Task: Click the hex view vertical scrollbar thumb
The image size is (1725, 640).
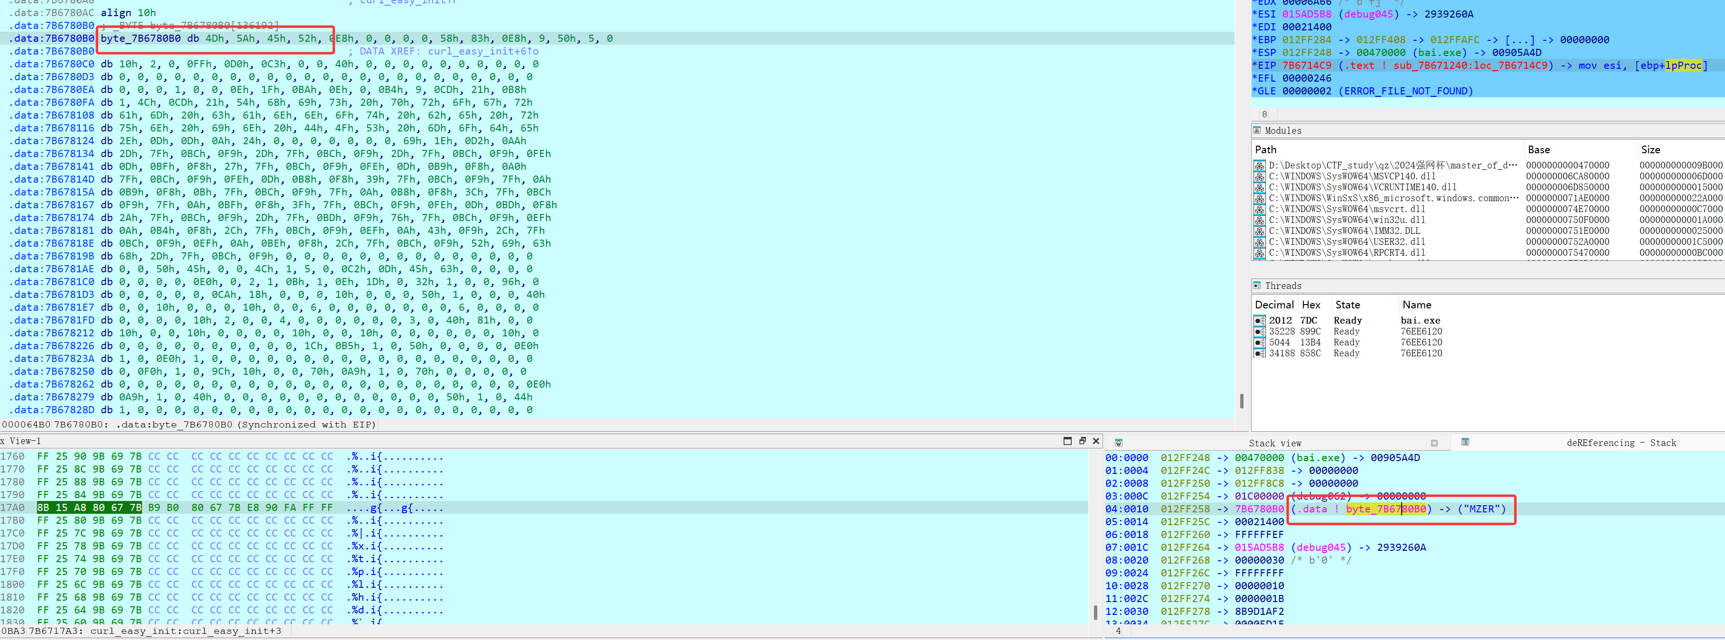Action: 1095,612
